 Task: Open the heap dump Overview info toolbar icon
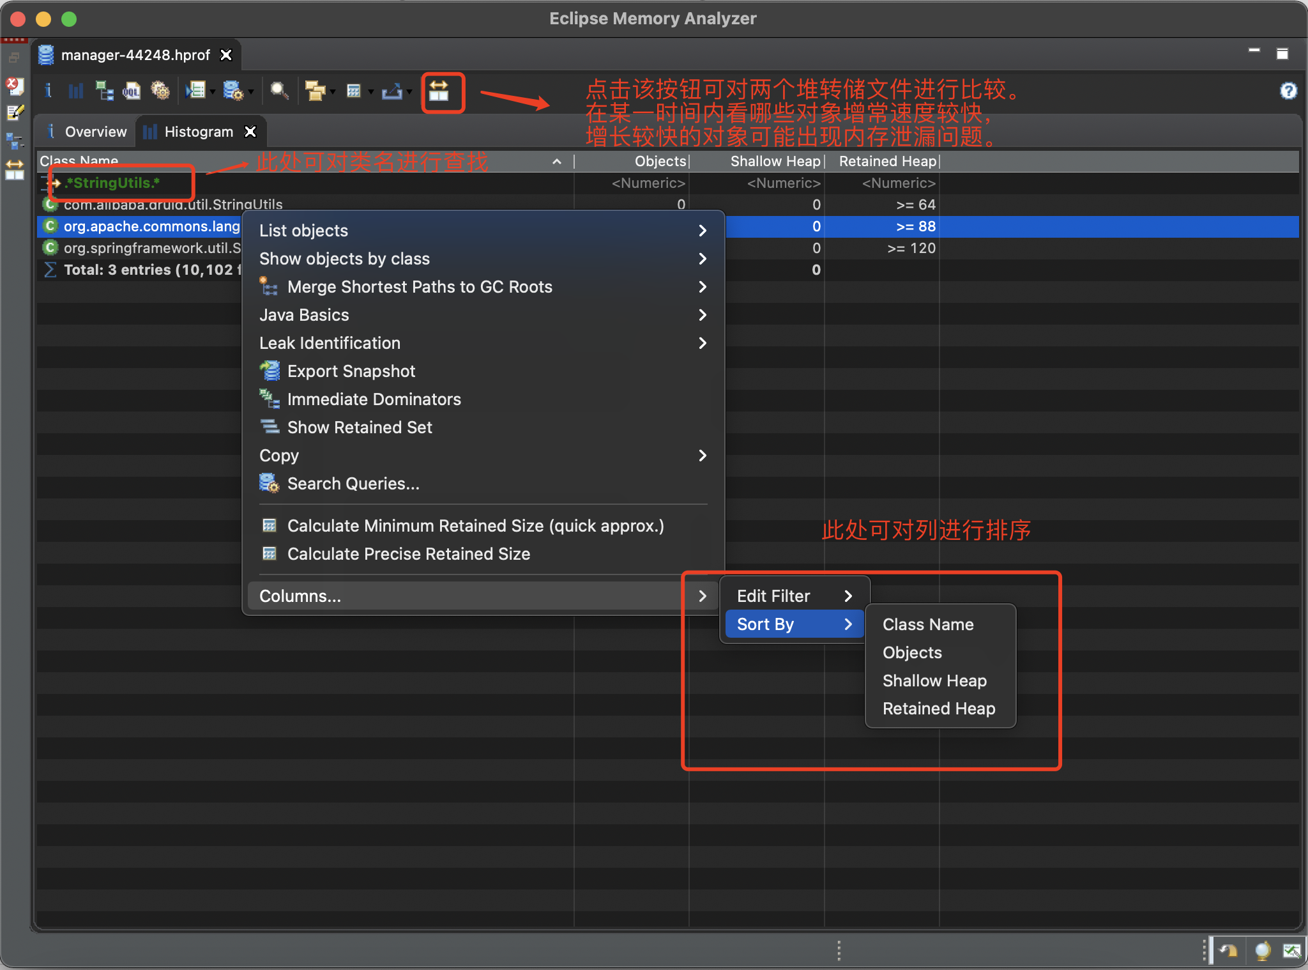point(48,91)
